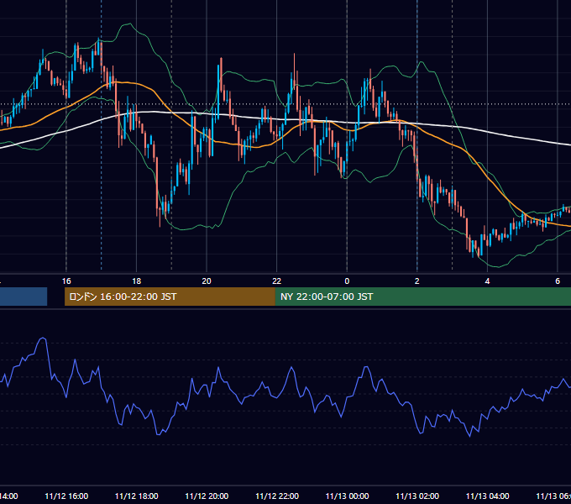Viewport: 571px width, 504px height.
Task: Click the 11/13 00:00 date label
Action: click(x=347, y=496)
